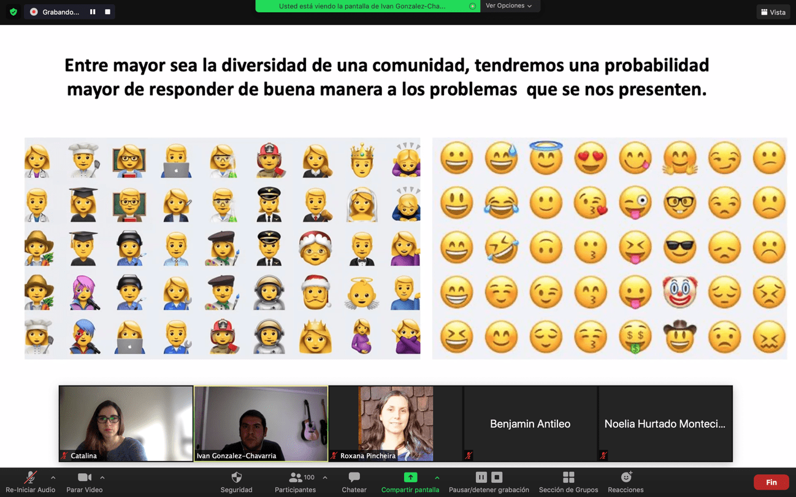Select Ivan Gonzalez-Chavarria's video thumbnail

click(x=261, y=423)
